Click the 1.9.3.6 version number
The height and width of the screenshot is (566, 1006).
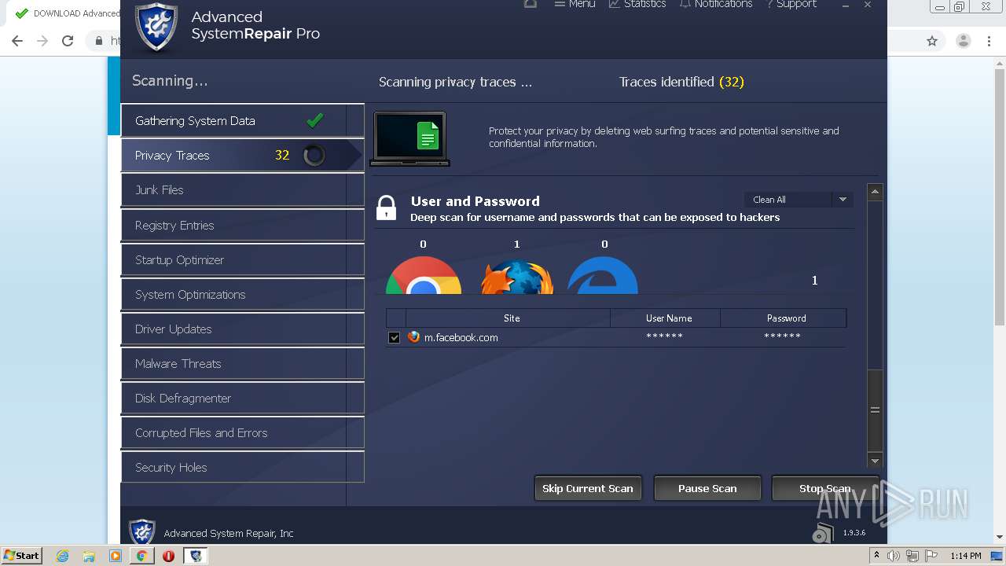[854, 533]
